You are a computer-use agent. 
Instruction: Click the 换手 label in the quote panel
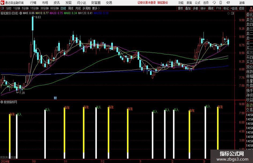(250, 90)
